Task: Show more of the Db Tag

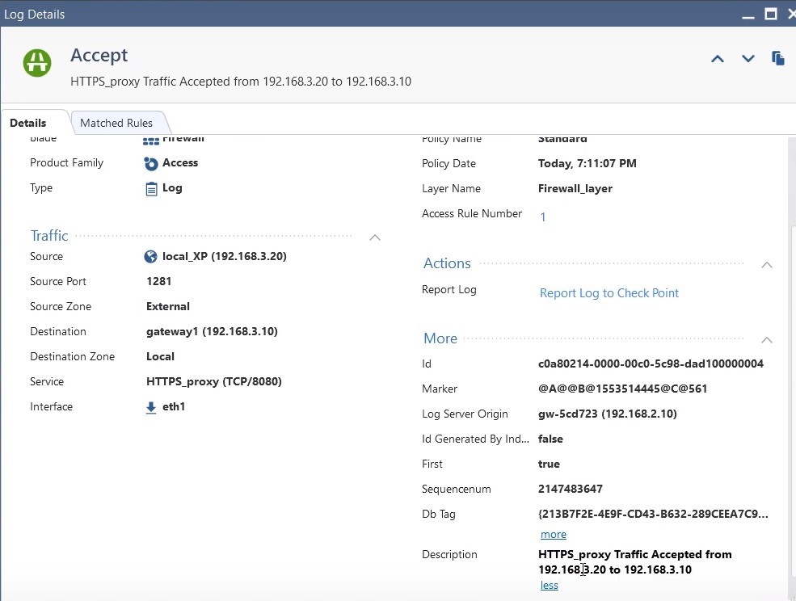Action: (x=553, y=534)
